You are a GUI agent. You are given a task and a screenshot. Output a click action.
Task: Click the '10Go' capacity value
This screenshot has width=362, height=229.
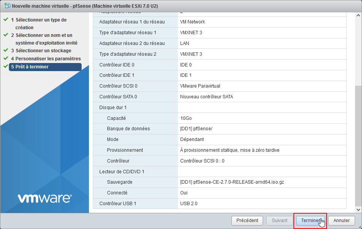[186, 118]
